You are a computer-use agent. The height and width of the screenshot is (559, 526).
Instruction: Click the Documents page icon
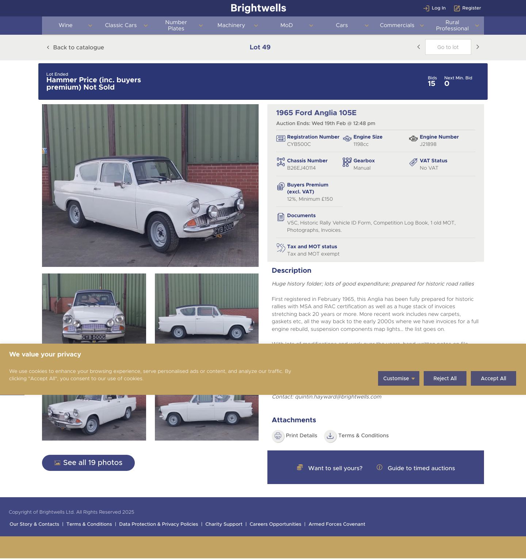coord(281,217)
